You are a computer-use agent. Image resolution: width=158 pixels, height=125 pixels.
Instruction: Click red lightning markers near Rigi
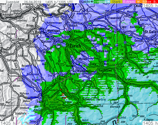63,94
